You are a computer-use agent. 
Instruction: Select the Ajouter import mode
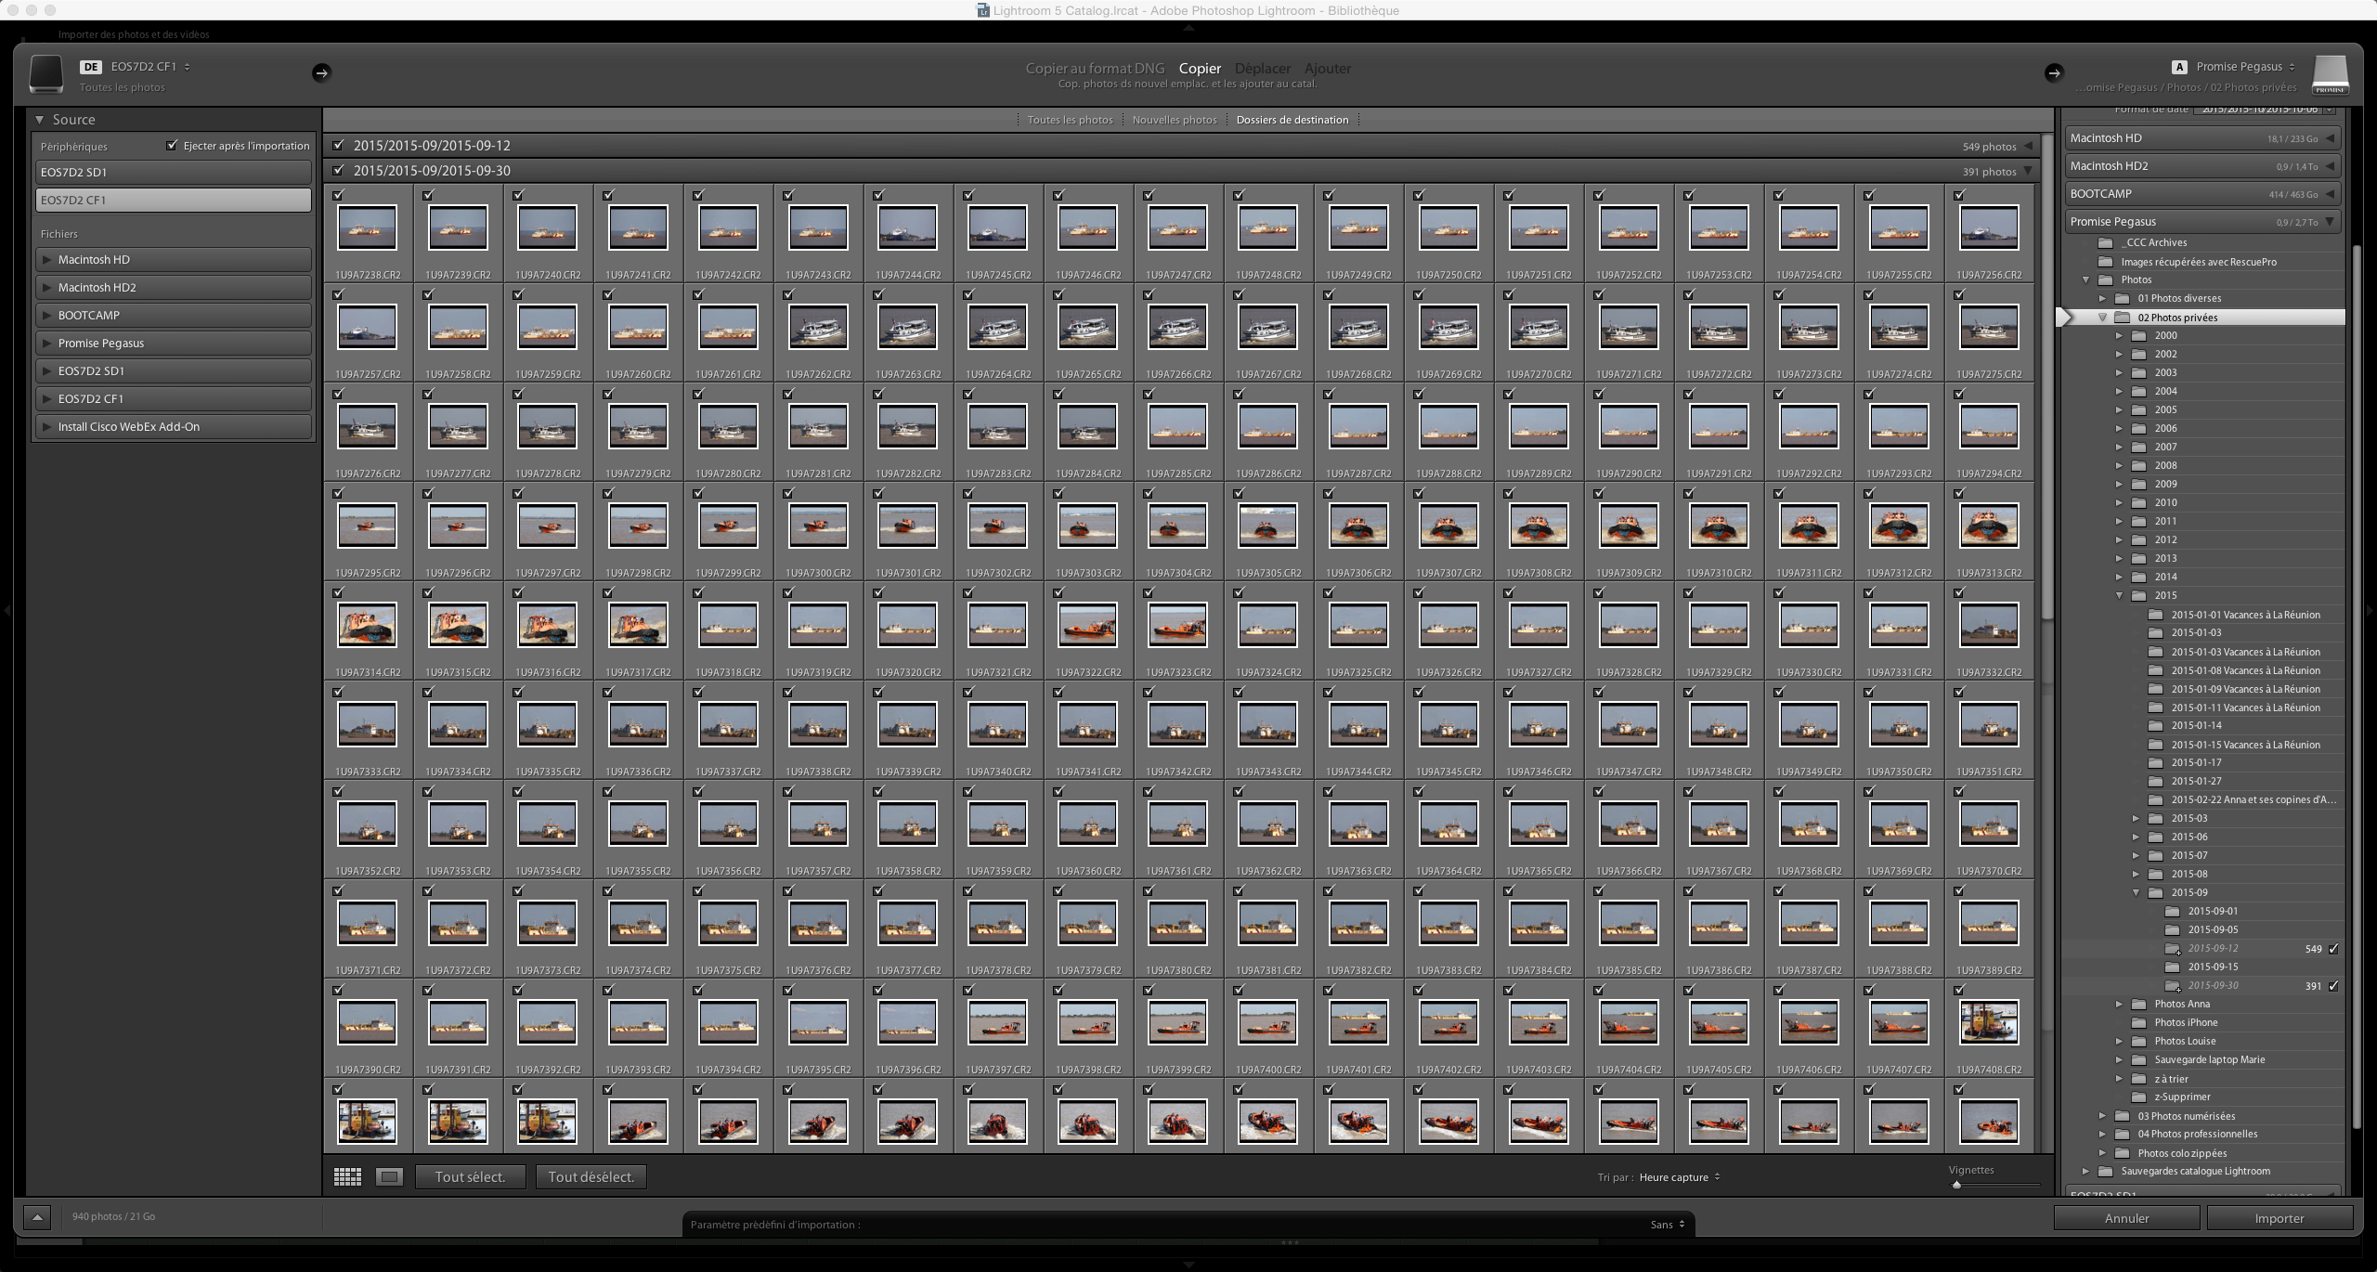(x=1328, y=69)
